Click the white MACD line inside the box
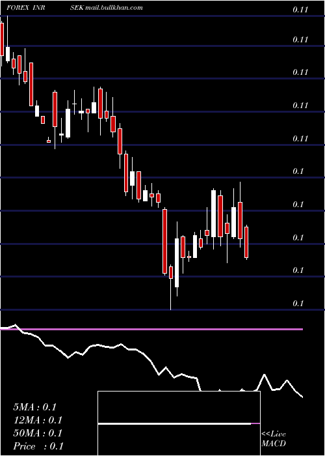Screen dimensions: 325x456 click(174, 423)
